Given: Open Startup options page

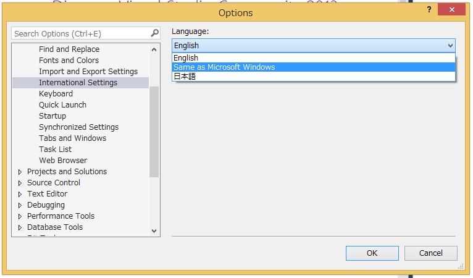Looking at the screenshot, I should point(52,116).
